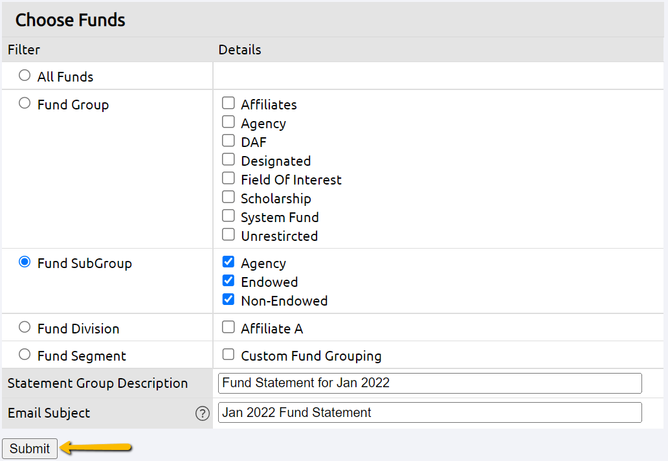Click the Statement Group Description text field
This screenshot has width=668, height=461.
(430, 383)
